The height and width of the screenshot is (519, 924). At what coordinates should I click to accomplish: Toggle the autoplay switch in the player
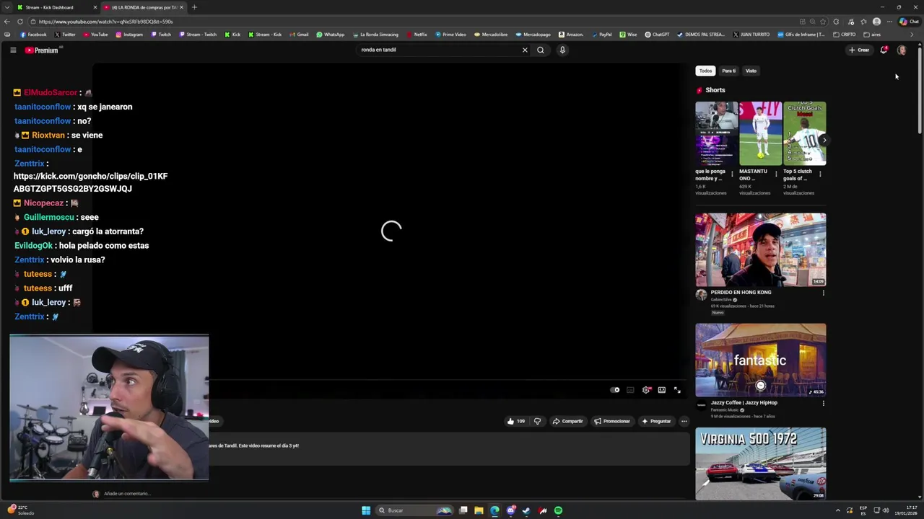coord(614,390)
